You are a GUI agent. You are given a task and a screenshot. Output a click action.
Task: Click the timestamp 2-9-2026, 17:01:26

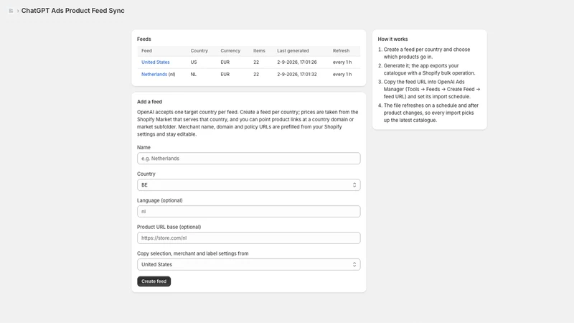[297, 62]
